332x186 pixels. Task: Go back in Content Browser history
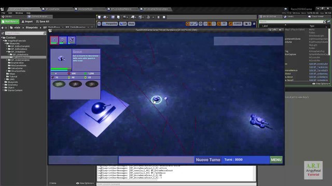click(3, 27)
